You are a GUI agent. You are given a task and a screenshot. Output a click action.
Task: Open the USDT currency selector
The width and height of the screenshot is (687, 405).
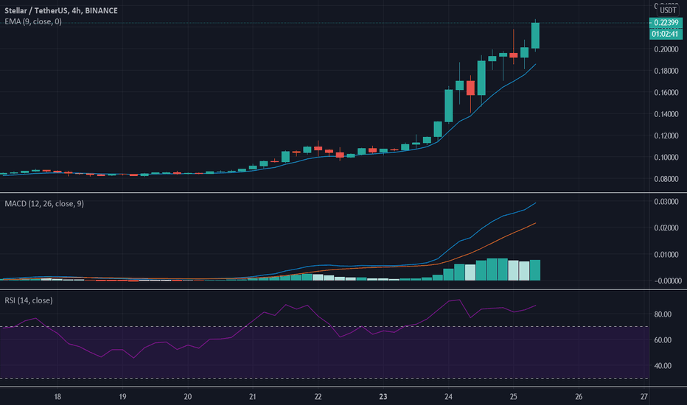coord(668,10)
